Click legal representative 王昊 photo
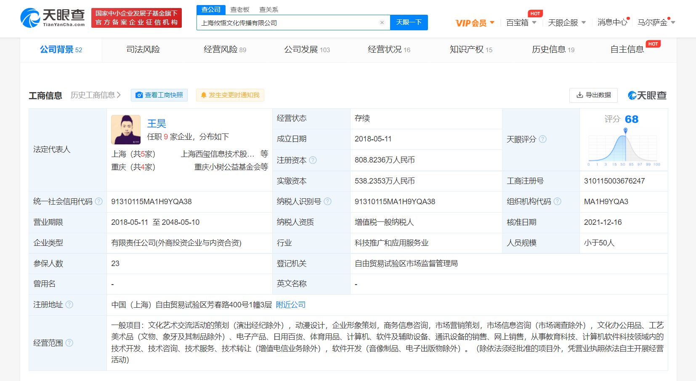The height and width of the screenshot is (381, 696). (126, 130)
